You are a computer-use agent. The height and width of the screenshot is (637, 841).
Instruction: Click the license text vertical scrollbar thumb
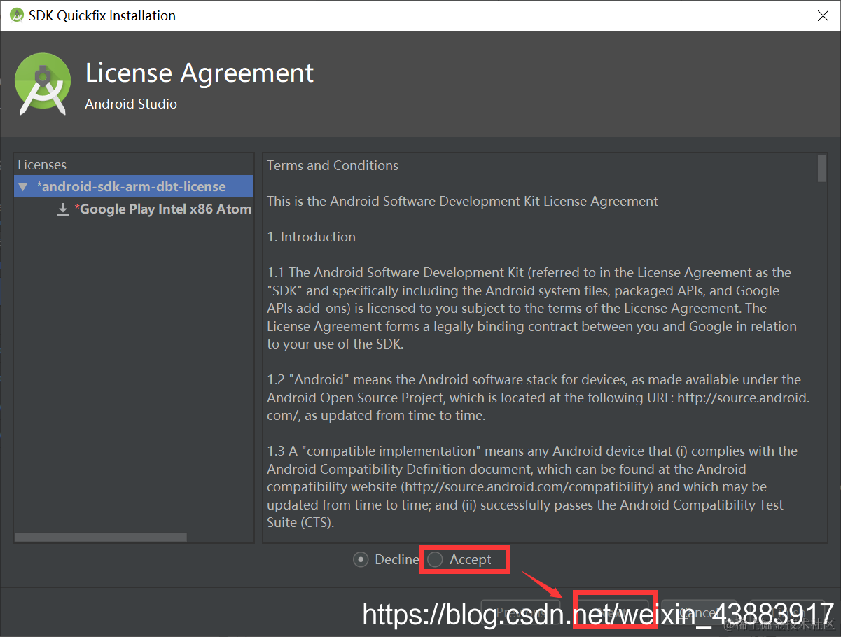[x=822, y=169]
